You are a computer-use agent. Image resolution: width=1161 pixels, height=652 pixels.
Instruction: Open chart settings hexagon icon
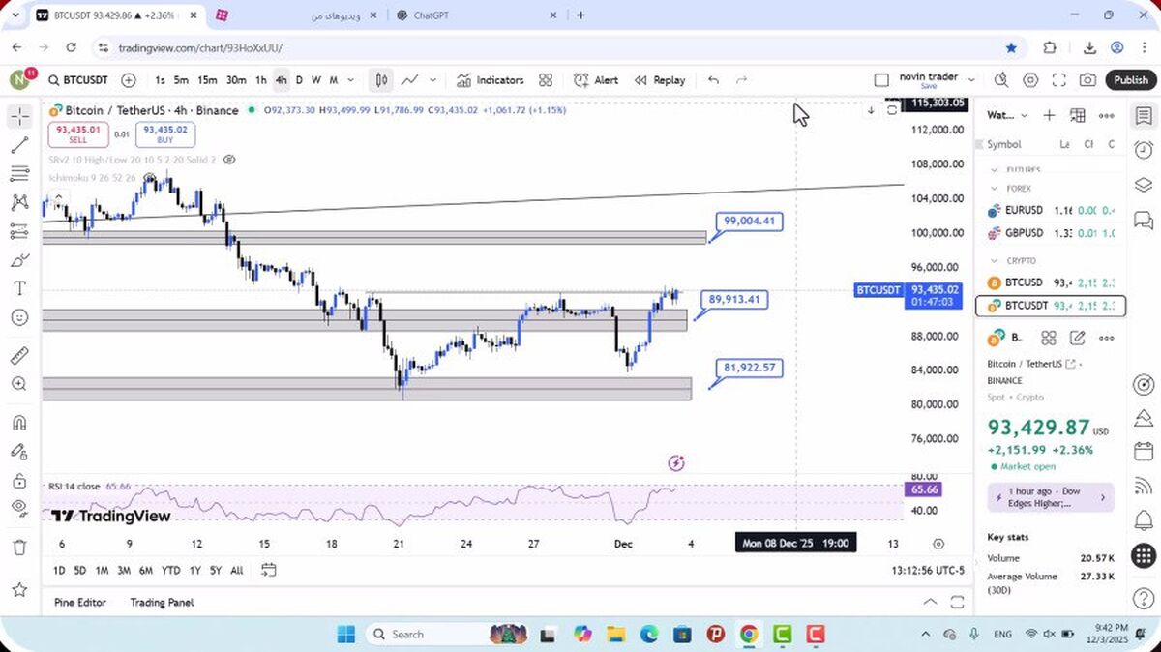pos(1030,80)
